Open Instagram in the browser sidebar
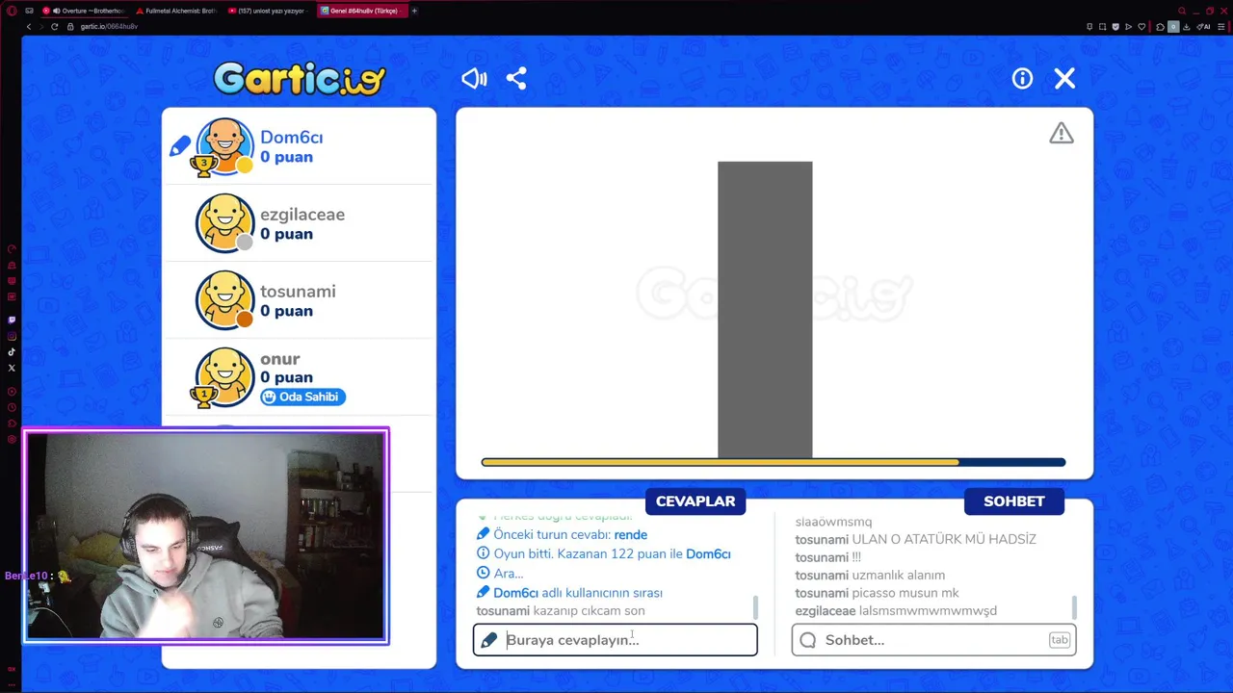The height and width of the screenshot is (693, 1233). pyautogui.click(x=12, y=336)
